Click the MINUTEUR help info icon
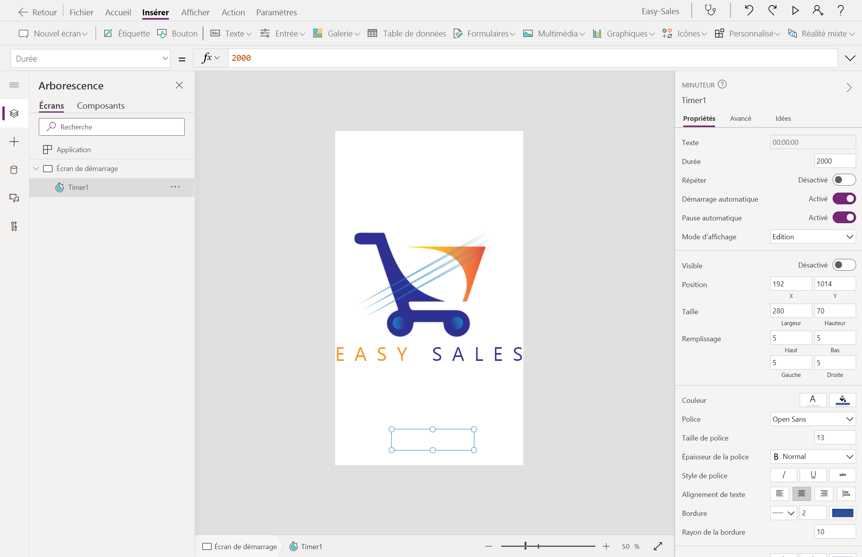The height and width of the screenshot is (557, 862). pyautogui.click(x=722, y=84)
